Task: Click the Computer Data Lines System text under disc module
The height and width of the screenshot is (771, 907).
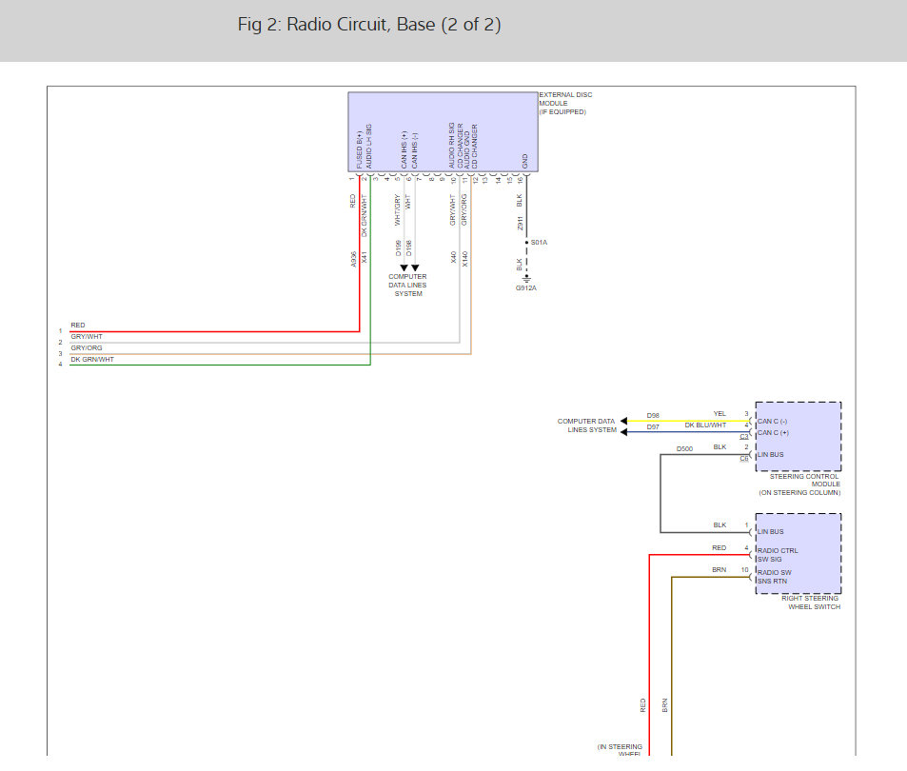Action: coord(408,286)
